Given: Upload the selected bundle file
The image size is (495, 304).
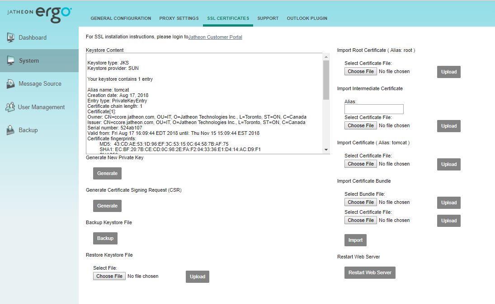Looking at the screenshot, I should point(448,203).
